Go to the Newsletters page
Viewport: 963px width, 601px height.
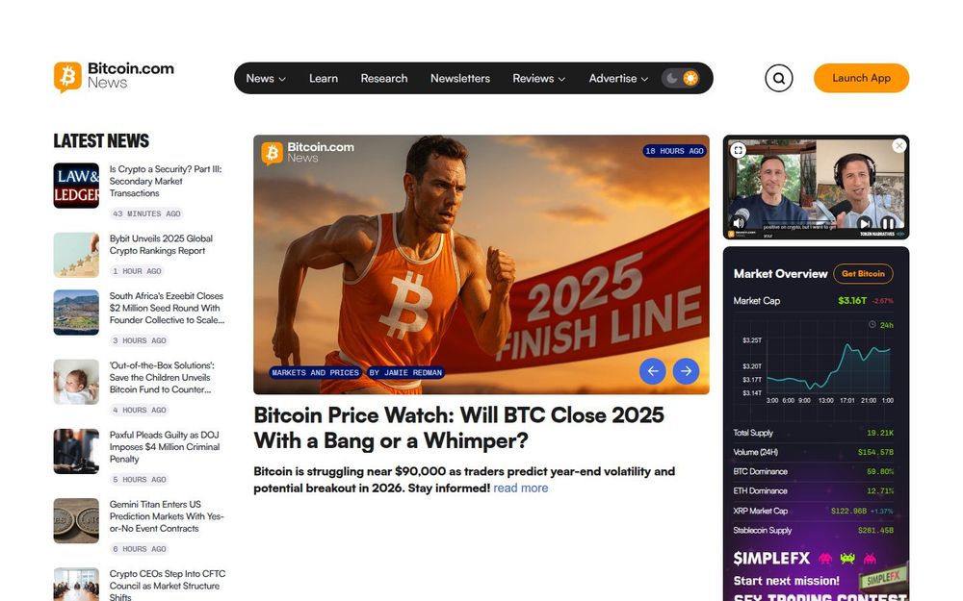[x=460, y=79]
